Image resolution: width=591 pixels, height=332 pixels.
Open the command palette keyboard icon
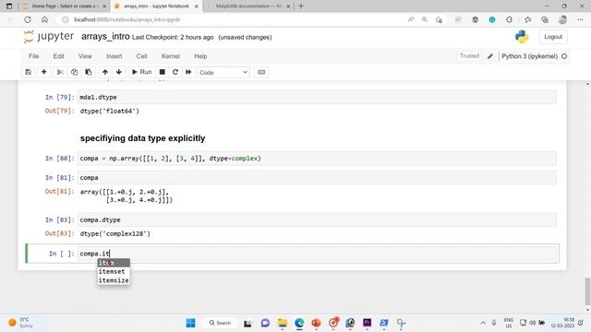point(261,72)
